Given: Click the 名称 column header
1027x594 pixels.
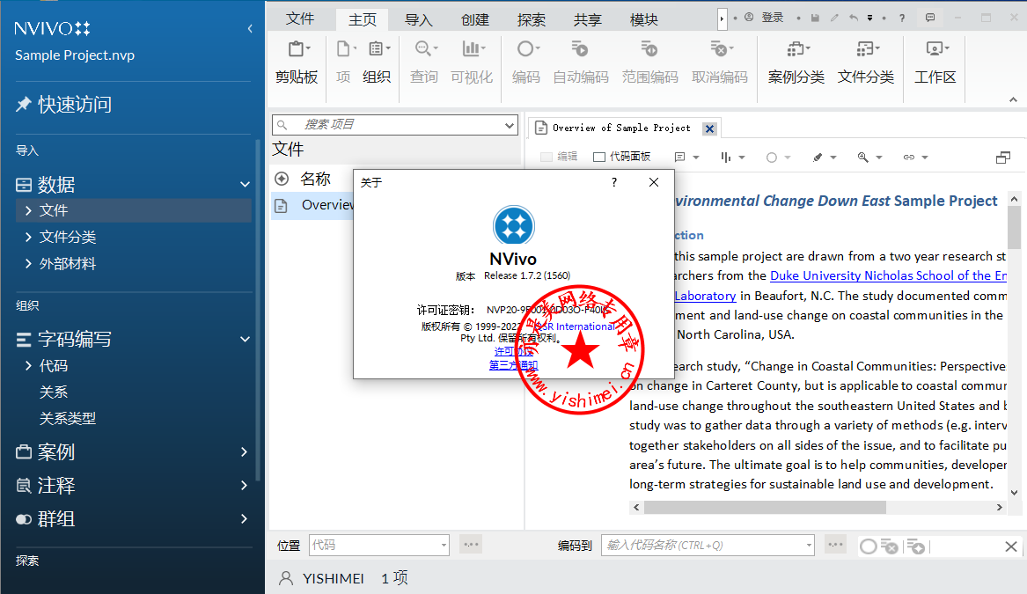Looking at the screenshot, I should (315, 179).
